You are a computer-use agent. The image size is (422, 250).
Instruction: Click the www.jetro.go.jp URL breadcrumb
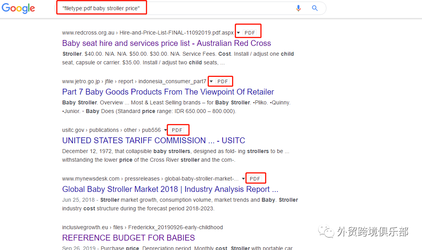click(134, 81)
